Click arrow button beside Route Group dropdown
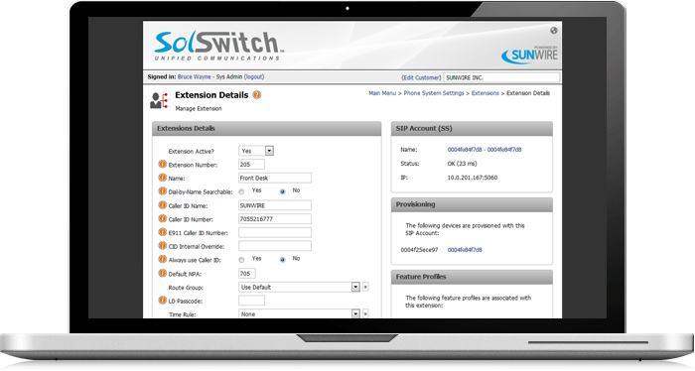The height and width of the screenshot is (371, 695). pos(365,287)
